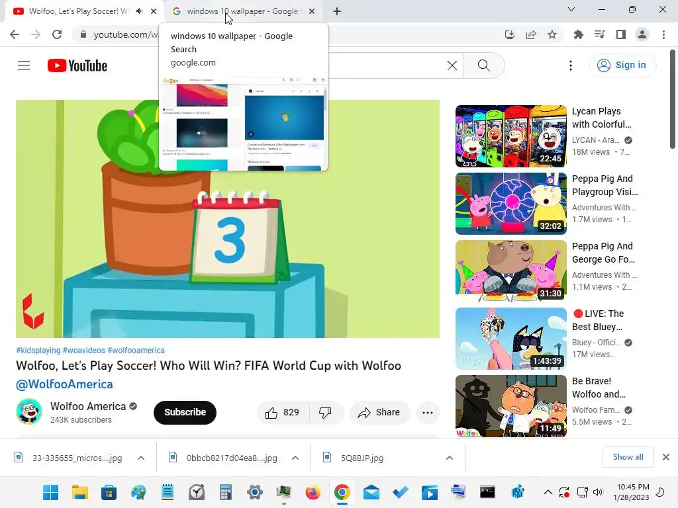Play Be Brave Wolfoo video thumbnail
678x508 pixels.
point(510,405)
